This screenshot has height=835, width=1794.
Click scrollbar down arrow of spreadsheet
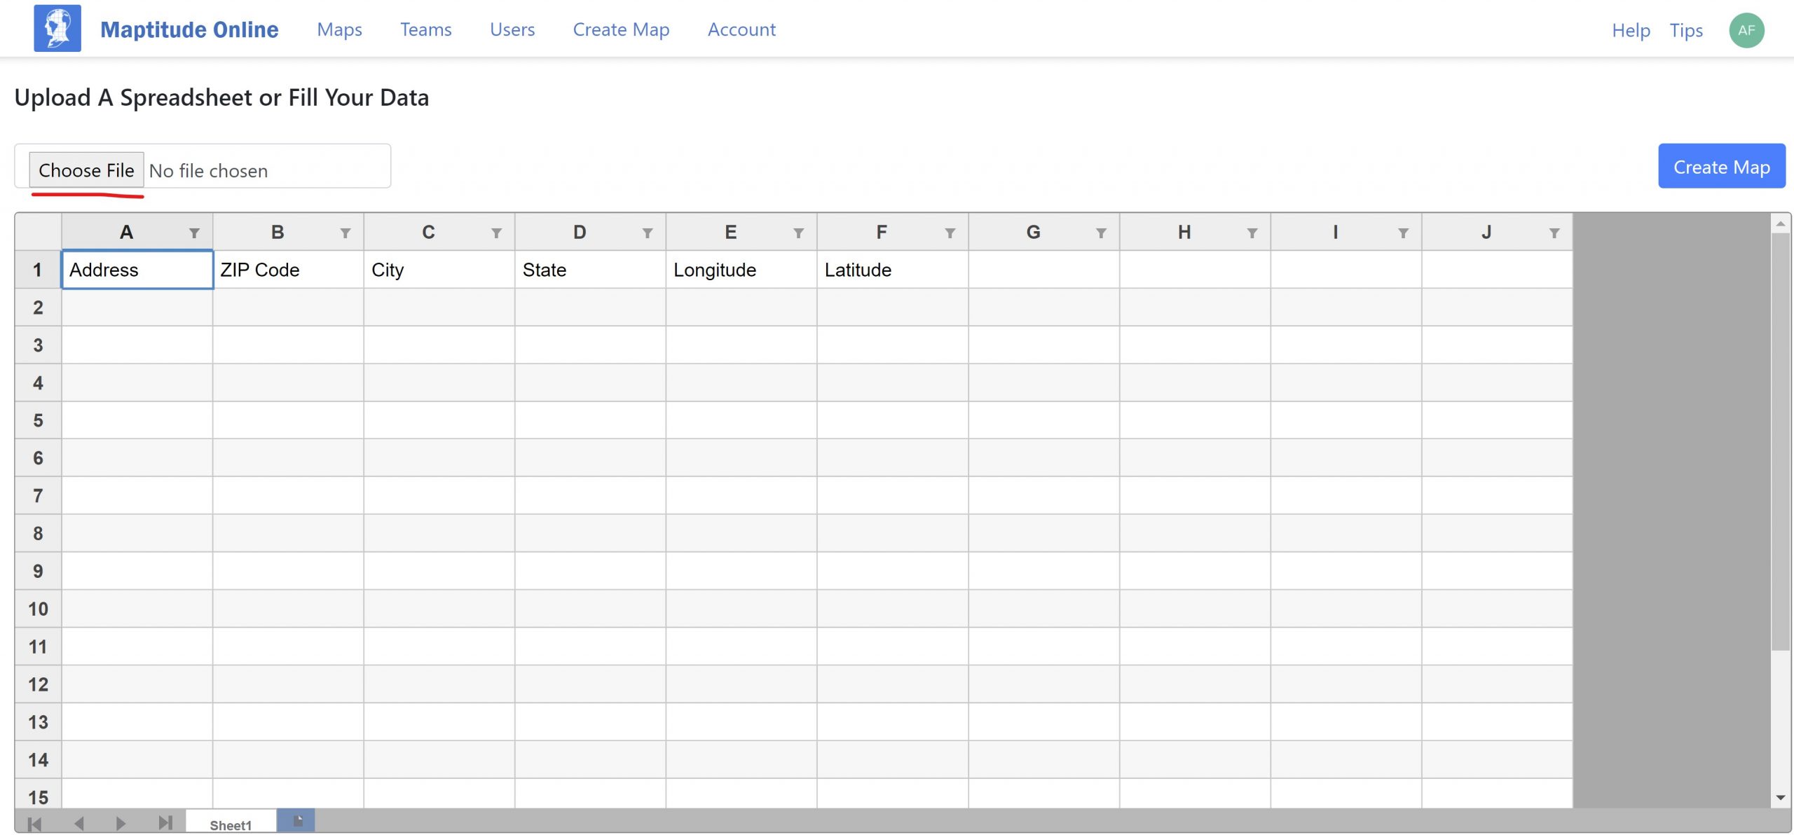pos(1780,798)
